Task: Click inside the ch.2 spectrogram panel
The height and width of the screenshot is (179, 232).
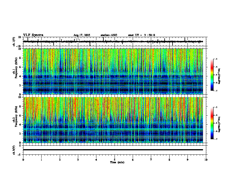Action: tap(113, 120)
